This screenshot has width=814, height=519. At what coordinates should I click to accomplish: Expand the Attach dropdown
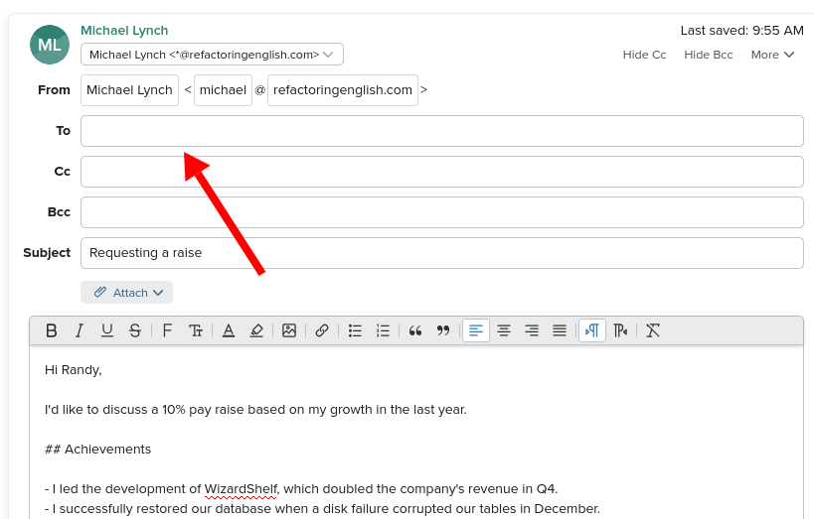(x=127, y=293)
